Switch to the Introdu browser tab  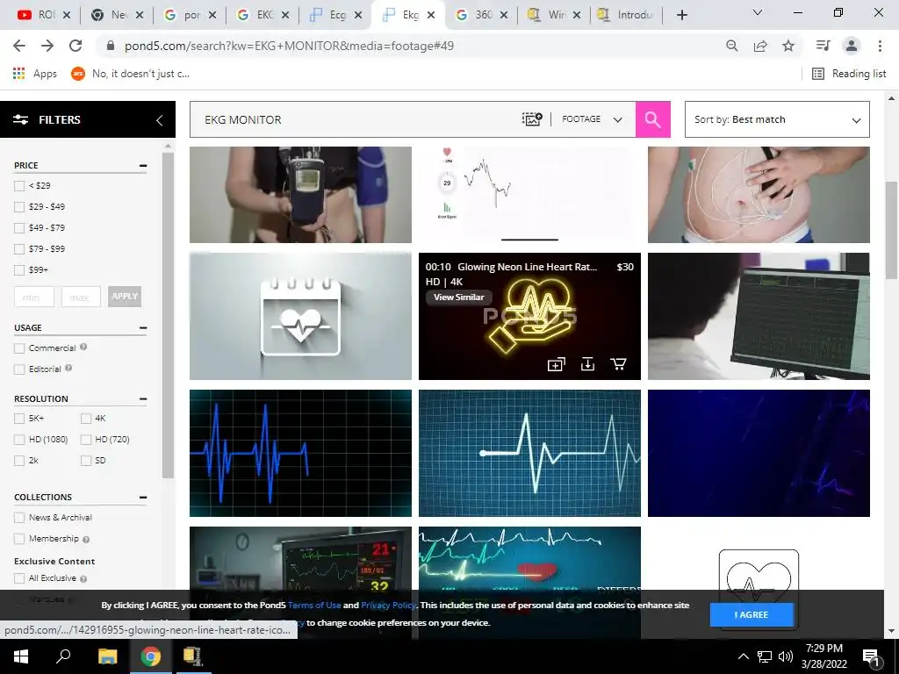[625, 15]
